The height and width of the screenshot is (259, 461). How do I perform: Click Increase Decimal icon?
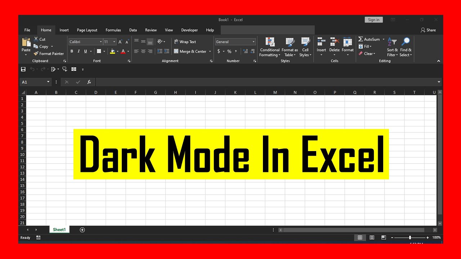(x=246, y=51)
